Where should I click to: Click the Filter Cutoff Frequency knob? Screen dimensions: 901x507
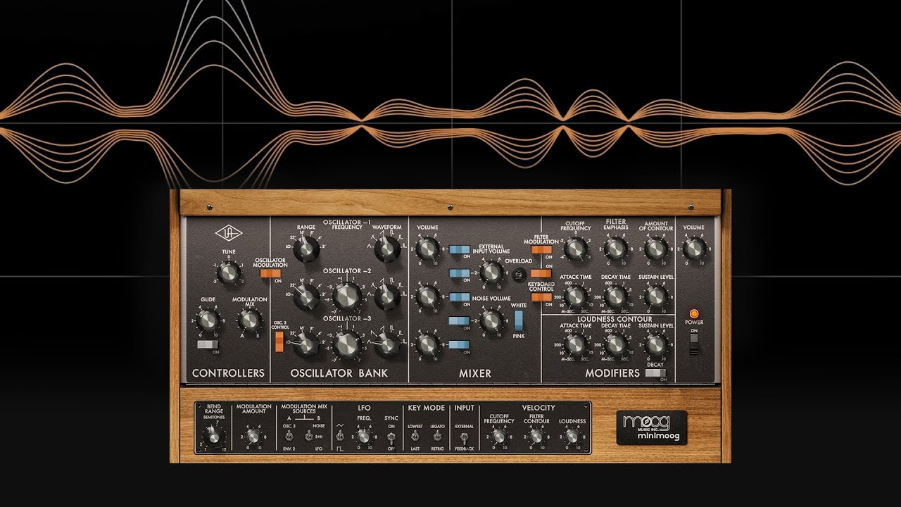(575, 249)
